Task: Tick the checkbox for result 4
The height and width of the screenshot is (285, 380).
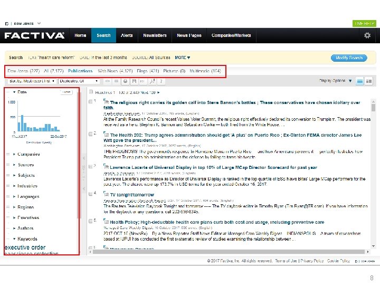Action: point(91,194)
